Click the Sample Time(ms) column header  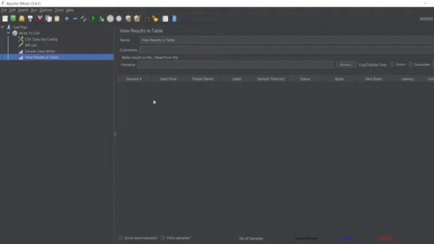271,79
